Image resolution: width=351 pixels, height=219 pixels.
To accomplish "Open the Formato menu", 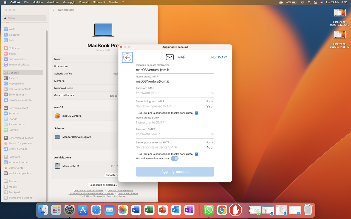I will pos(84,2).
